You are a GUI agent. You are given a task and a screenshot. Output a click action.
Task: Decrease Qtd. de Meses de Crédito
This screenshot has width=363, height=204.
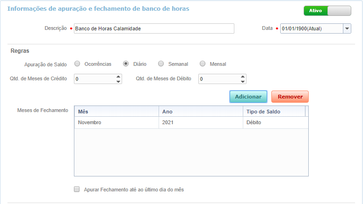[x=118, y=82]
